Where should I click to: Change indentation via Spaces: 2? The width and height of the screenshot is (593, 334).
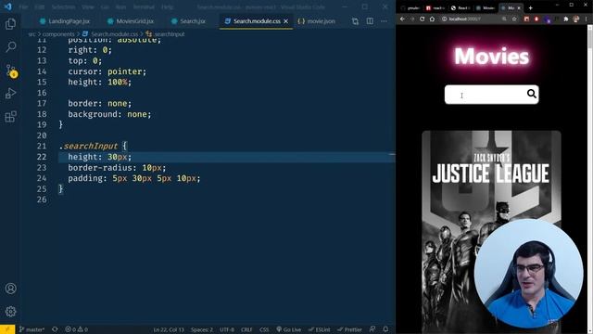[202, 329]
